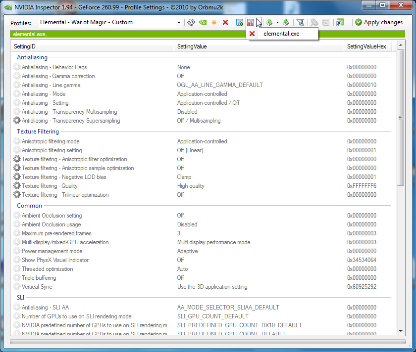Select elemental.exe in the popup menu
This screenshot has width=416, height=352.
[x=281, y=34]
